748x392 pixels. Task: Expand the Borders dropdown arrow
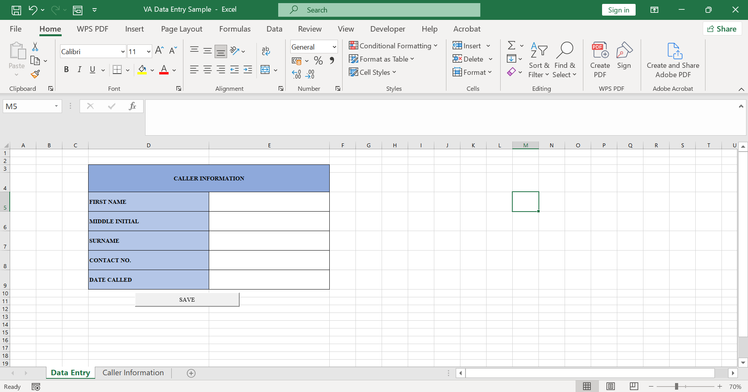coord(128,70)
